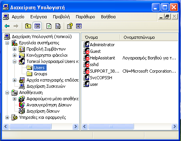Click the user list horizontal scrollbar thumb
The image size is (181, 141).
click(111, 126)
